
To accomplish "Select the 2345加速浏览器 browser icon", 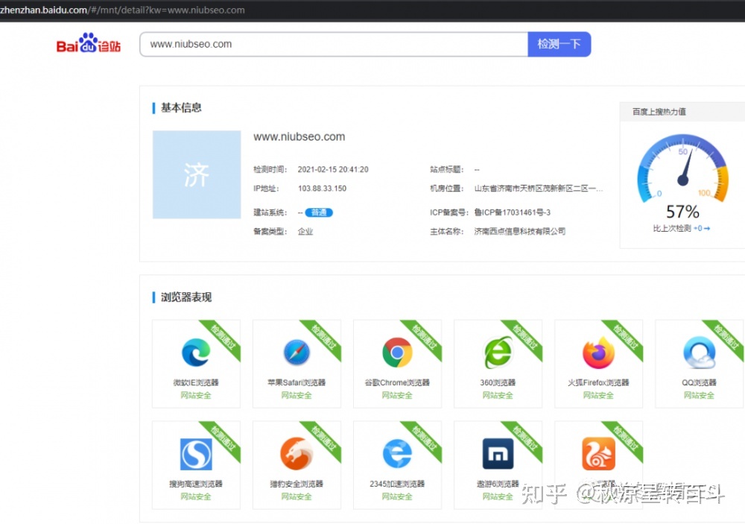I will pyautogui.click(x=397, y=453).
